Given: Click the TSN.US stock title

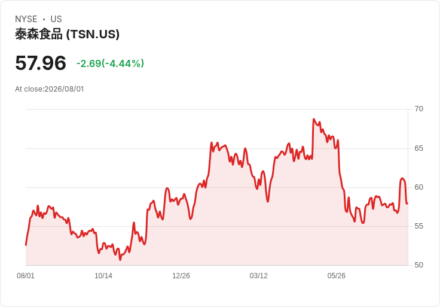Looking at the screenshot, I should click(x=67, y=34).
